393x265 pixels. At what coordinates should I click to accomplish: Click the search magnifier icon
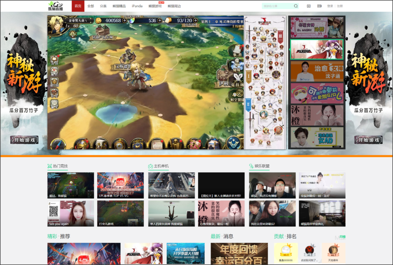295,6
